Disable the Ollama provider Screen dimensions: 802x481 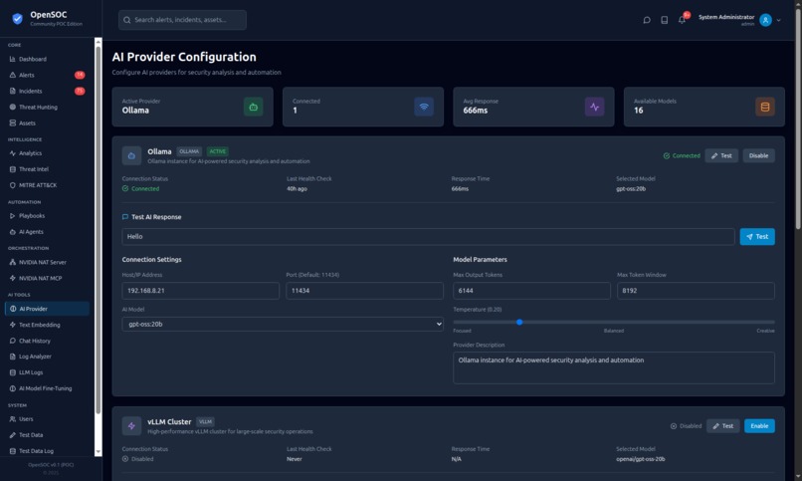pos(758,155)
